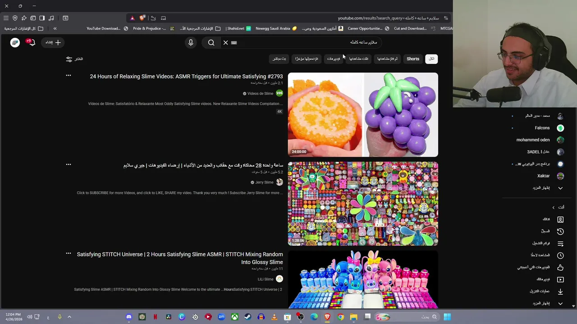Select the 'الكل' filter chip
This screenshot has height=324, width=577.
pyautogui.click(x=431, y=59)
